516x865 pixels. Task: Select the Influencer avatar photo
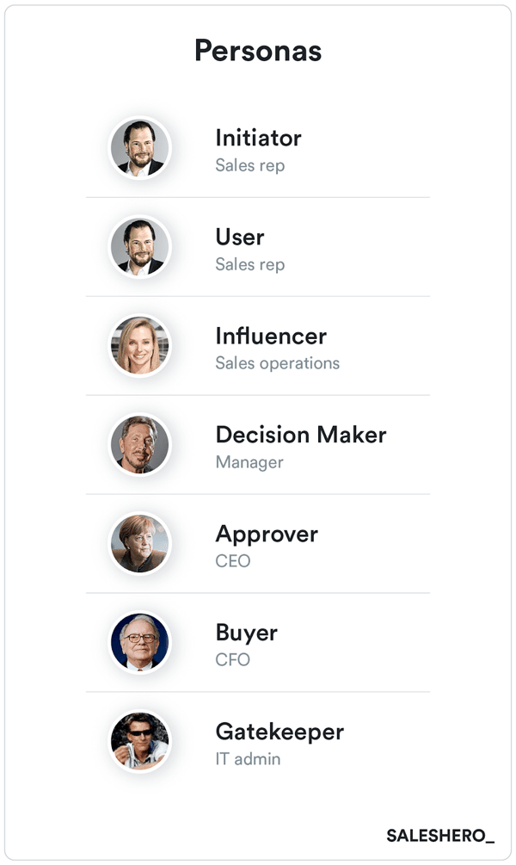point(140,346)
